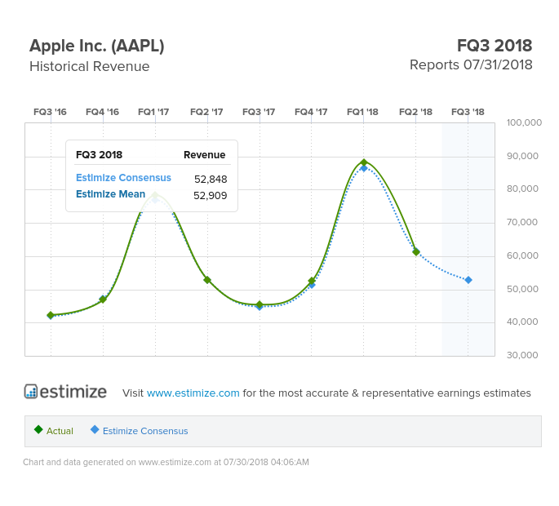Click the FQ1 '18 green actual peak point
The height and width of the screenshot is (506, 559).
(364, 162)
